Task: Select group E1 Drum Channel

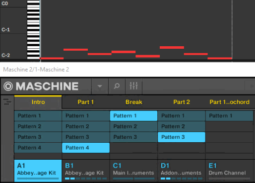Action: pos(229,171)
